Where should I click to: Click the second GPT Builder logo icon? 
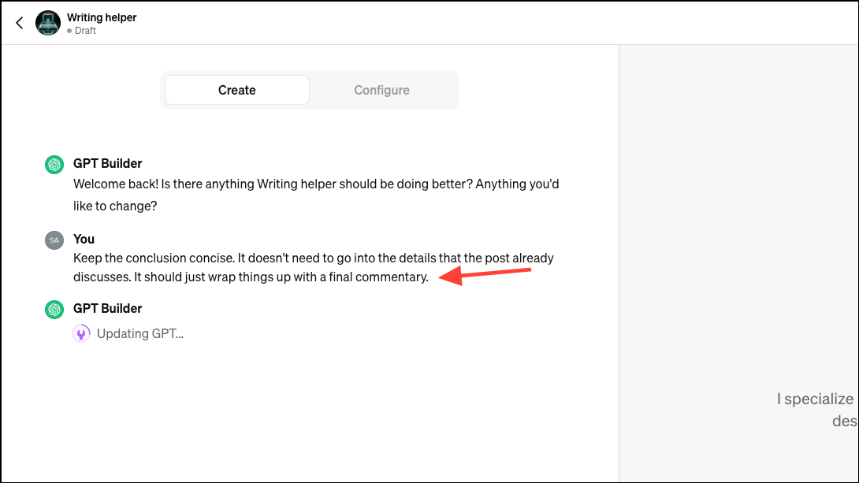click(x=54, y=309)
